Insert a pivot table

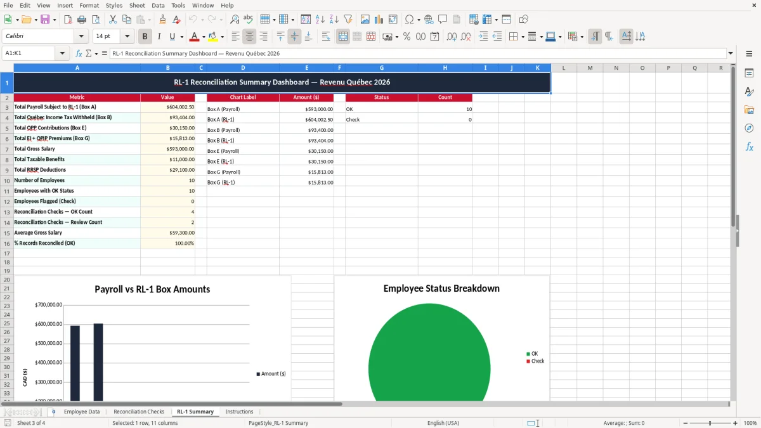coord(393,20)
